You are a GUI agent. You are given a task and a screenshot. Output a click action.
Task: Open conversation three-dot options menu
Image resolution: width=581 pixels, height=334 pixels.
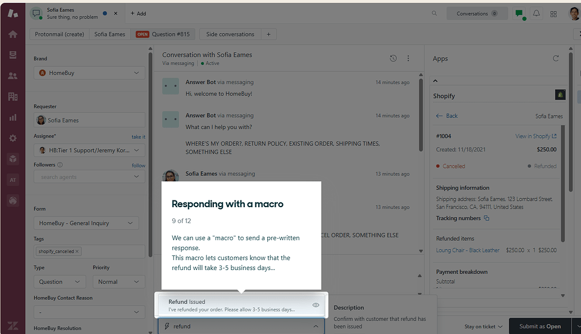(408, 58)
